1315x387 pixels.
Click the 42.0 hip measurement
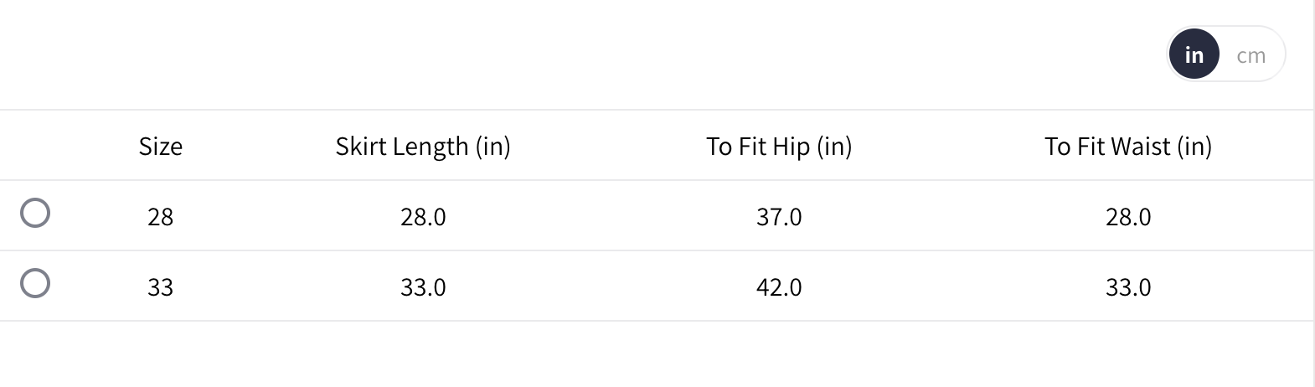tap(779, 287)
